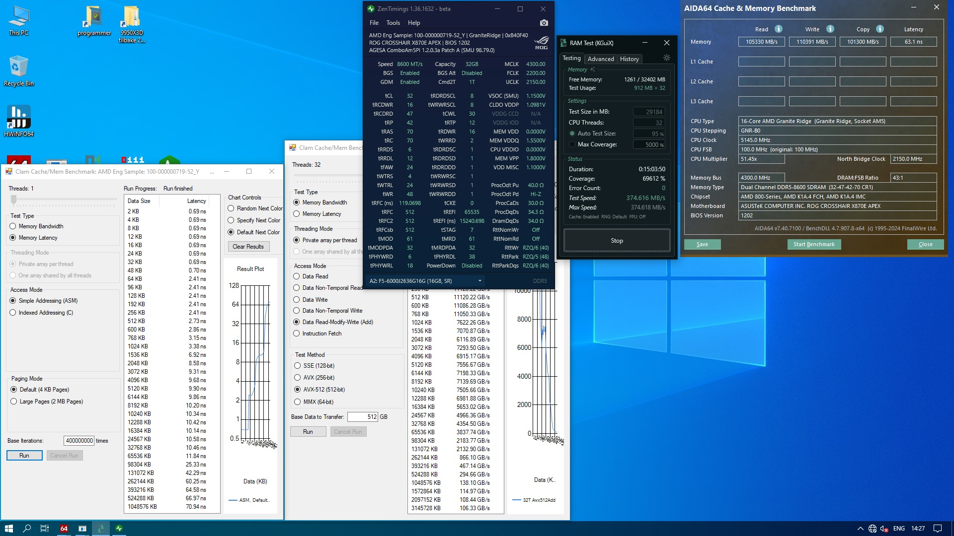Viewport: 954px width, 536px height.
Task: Click the ZenTimings title bar app icon
Action: [x=371, y=9]
